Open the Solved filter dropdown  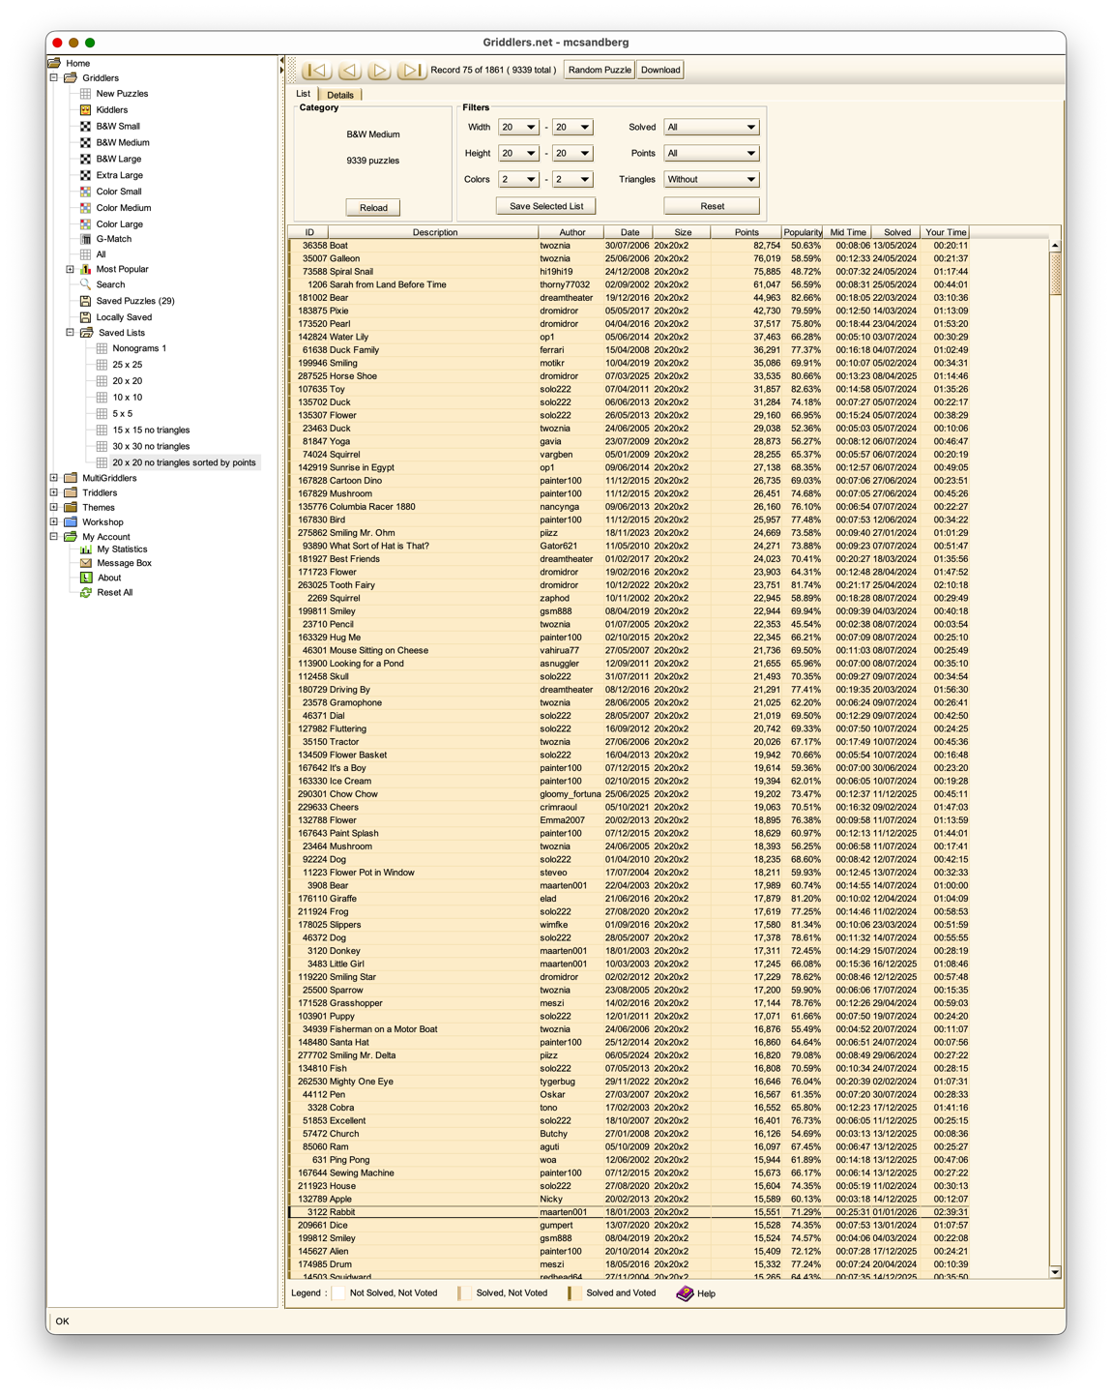(711, 127)
